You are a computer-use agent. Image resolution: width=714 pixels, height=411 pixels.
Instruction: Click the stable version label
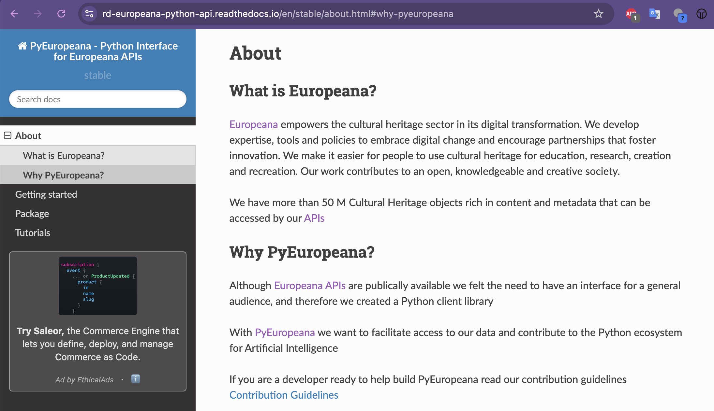(97, 75)
